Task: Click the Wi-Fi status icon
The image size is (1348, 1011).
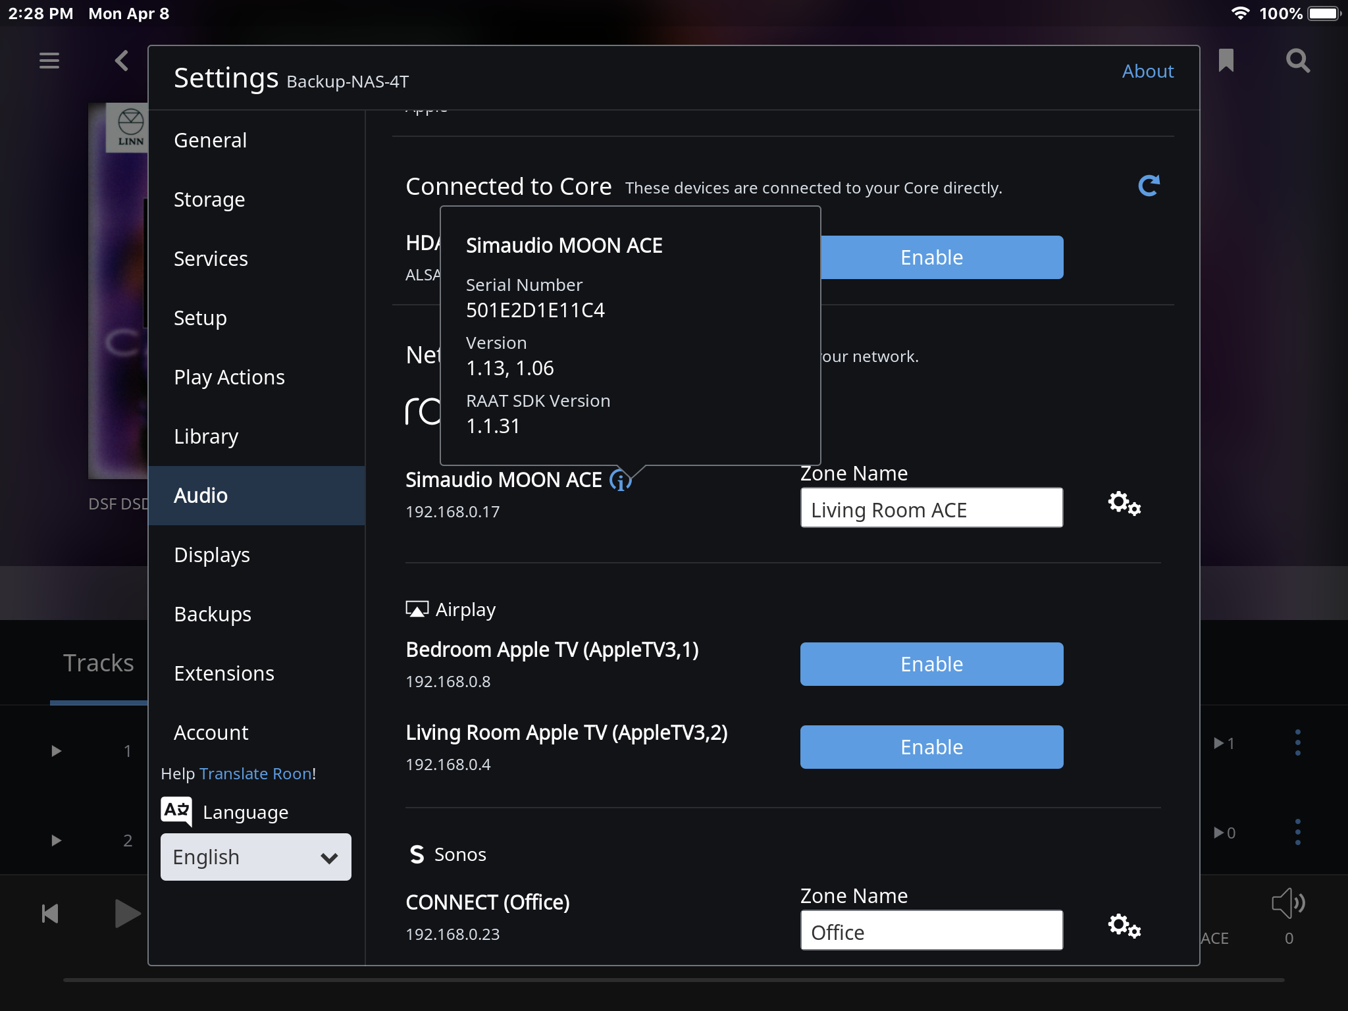Action: click(1240, 13)
